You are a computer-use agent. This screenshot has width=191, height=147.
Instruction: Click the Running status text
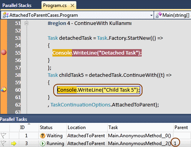tap(55, 143)
